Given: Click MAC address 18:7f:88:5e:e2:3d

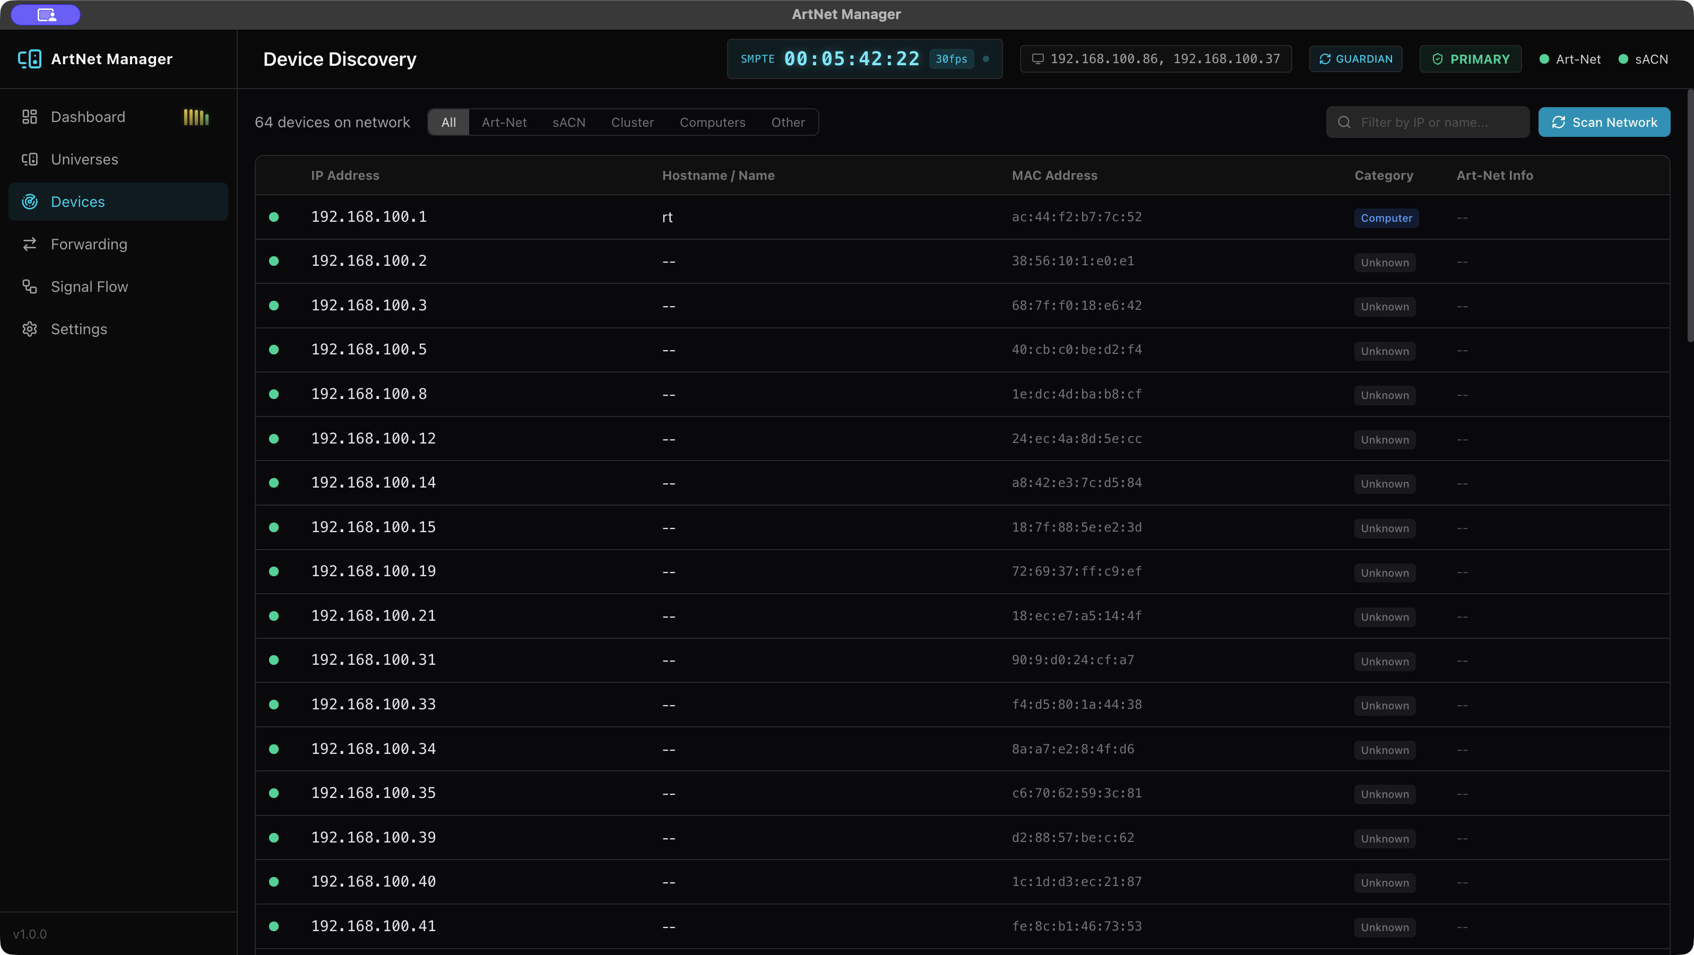Looking at the screenshot, I should [x=1076, y=527].
